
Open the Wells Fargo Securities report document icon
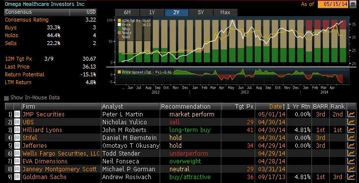coord(17,153)
